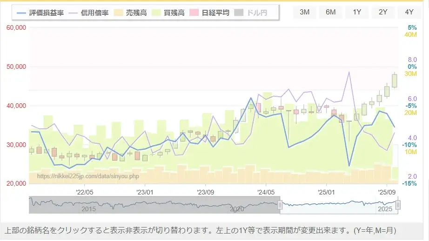Choose the 2Y time range
This screenshot has height=241, width=429.
[383, 12]
